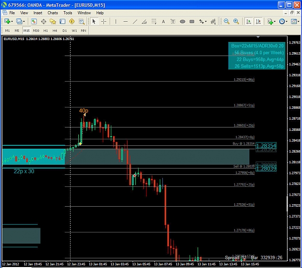The image size is (302, 268).
Task: Click the chart shift triangle marker
Action: point(258,37)
